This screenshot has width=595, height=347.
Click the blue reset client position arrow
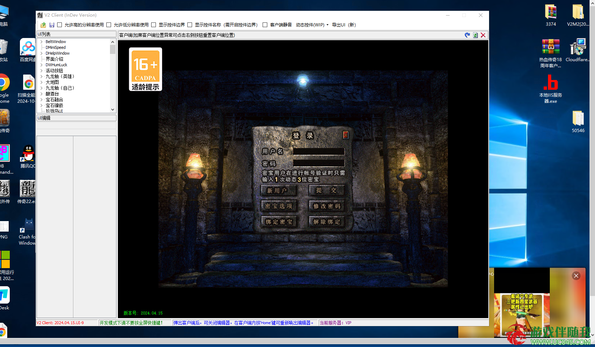tap(467, 35)
